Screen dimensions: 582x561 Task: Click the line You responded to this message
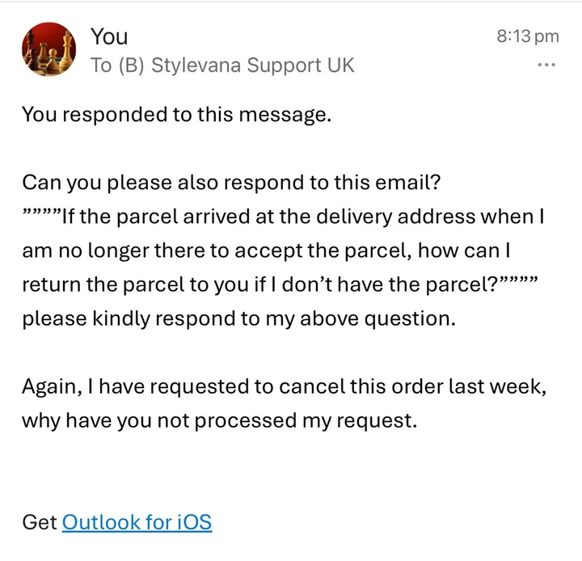tap(176, 114)
